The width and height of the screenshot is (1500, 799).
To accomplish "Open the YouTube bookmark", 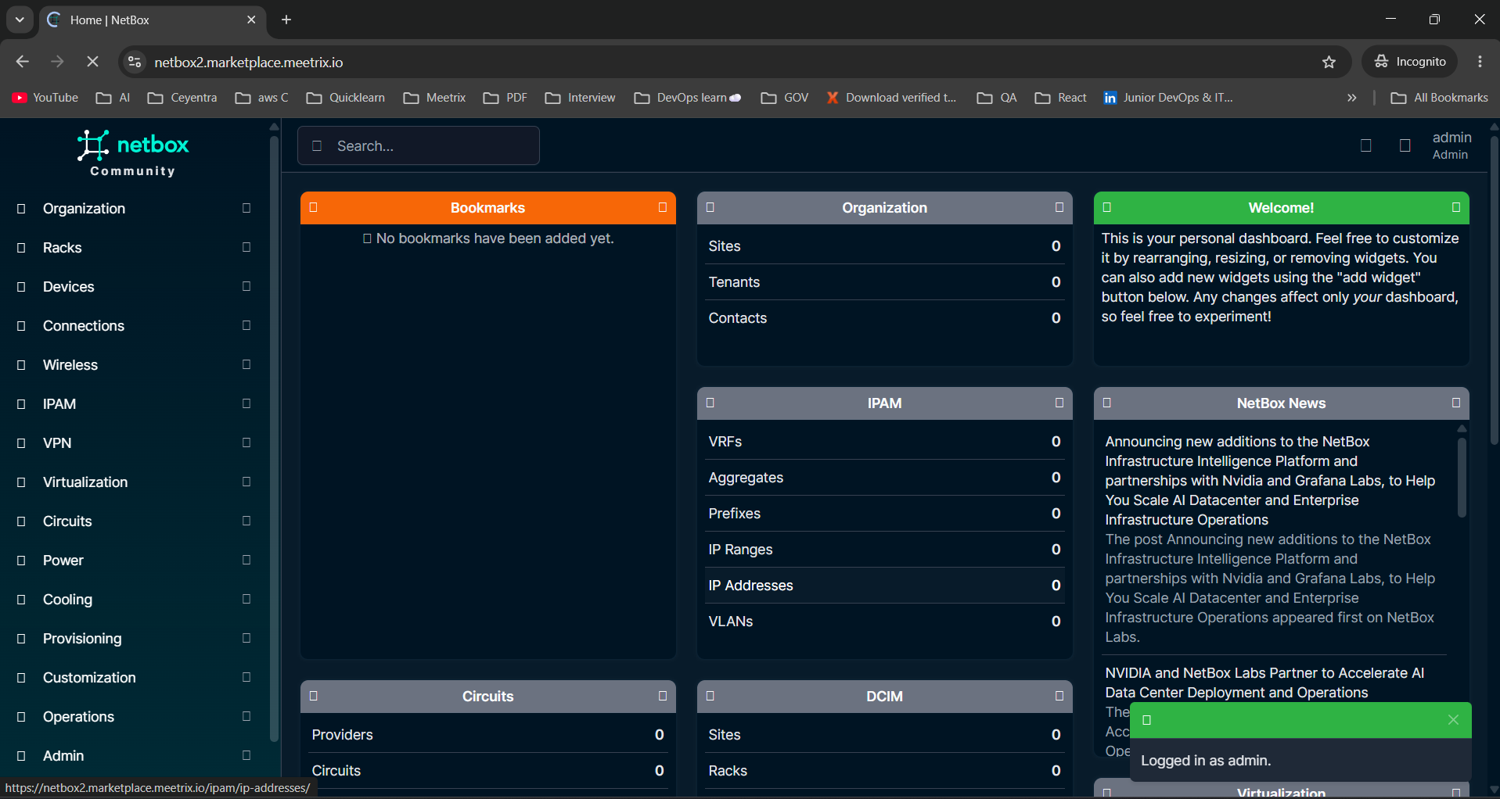I will 45,98.
